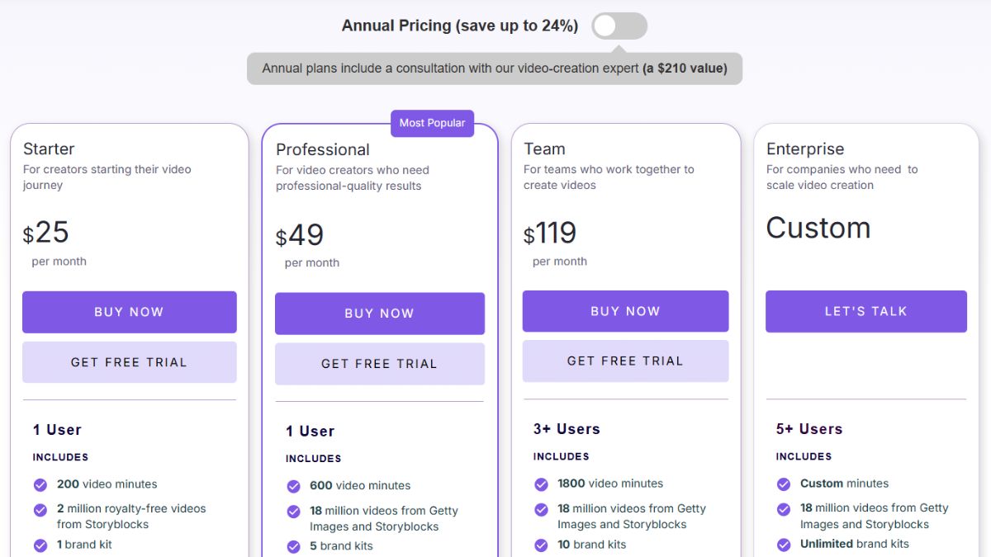The width and height of the screenshot is (991, 557).
Task: Click check icon beside Unlimited brand kits
Action: click(784, 545)
